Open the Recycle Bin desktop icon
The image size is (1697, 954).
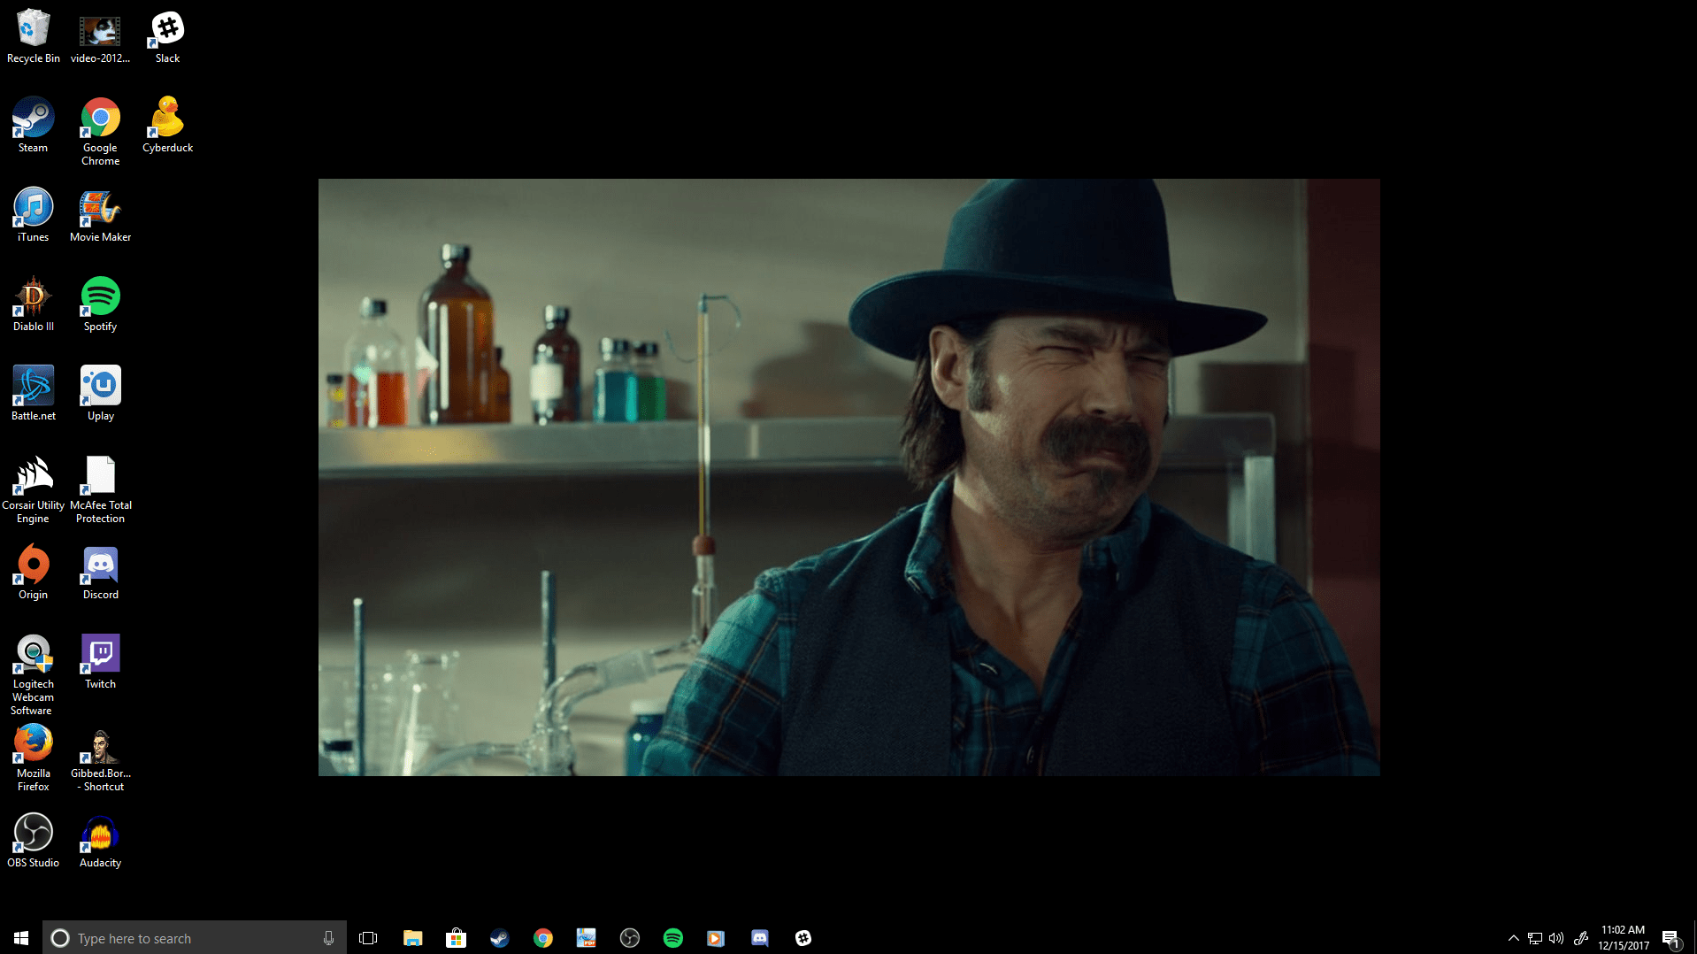34,36
